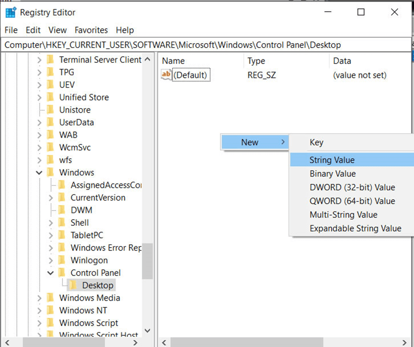The width and height of the screenshot is (414, 347).
Task: Choose String Value from New submenu
Action: (x=332, y=160)
